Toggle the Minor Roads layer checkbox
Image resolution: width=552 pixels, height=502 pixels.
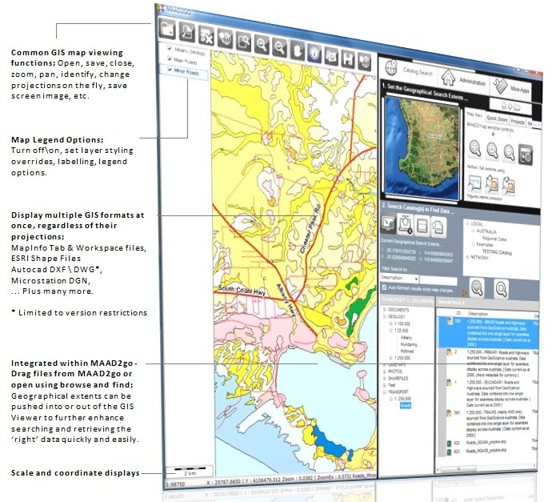(x=170, y=70)
